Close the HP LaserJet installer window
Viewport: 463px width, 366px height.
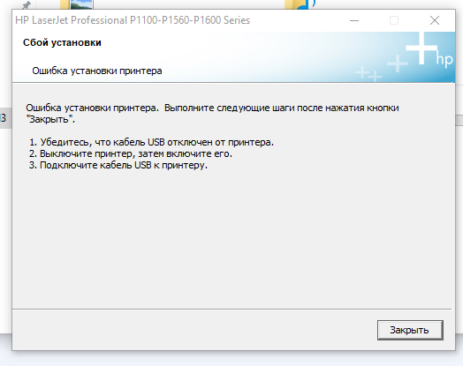tap(435, 20)
